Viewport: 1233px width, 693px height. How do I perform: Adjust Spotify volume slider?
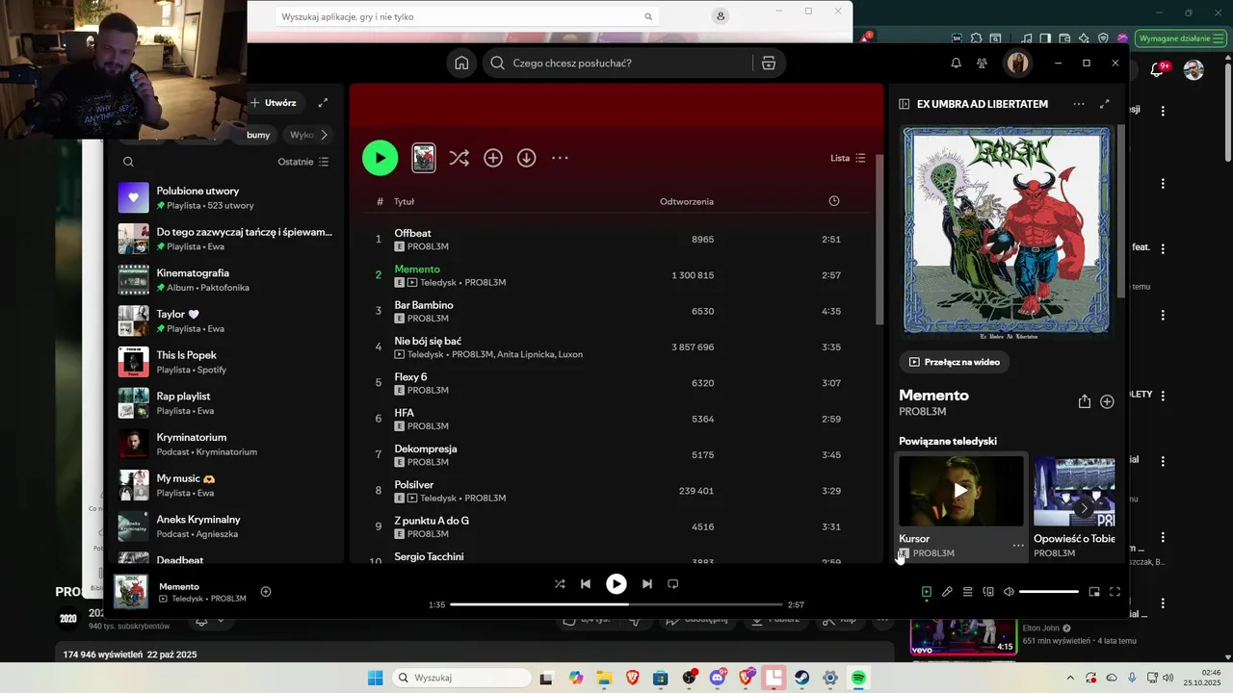1049,592
